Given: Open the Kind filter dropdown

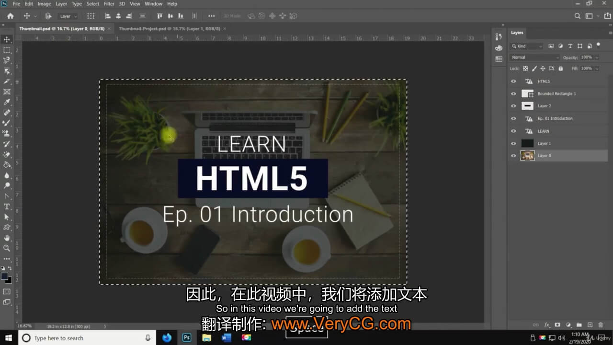Looking at the screenshot, I should tap(527, 46).
